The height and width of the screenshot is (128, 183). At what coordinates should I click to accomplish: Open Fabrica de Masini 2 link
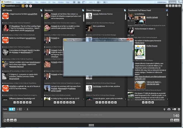coord(154,83)
